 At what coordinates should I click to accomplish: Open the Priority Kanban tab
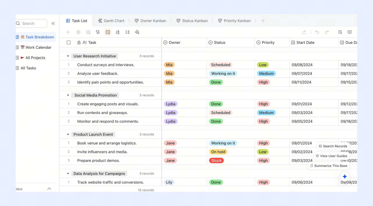(234, 21)
